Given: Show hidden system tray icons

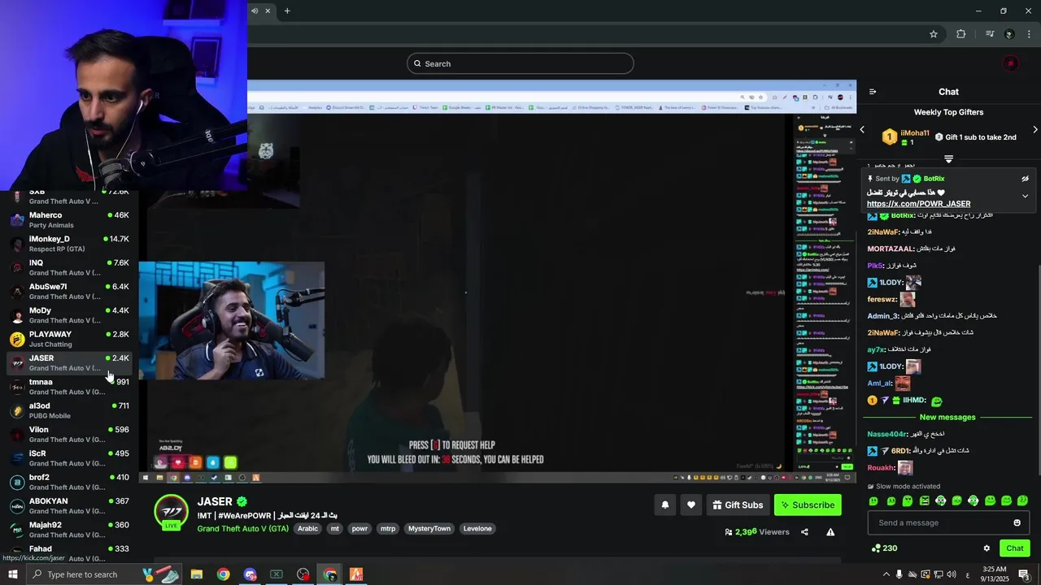Looking at the screenshot, I should tap(886, 574).
